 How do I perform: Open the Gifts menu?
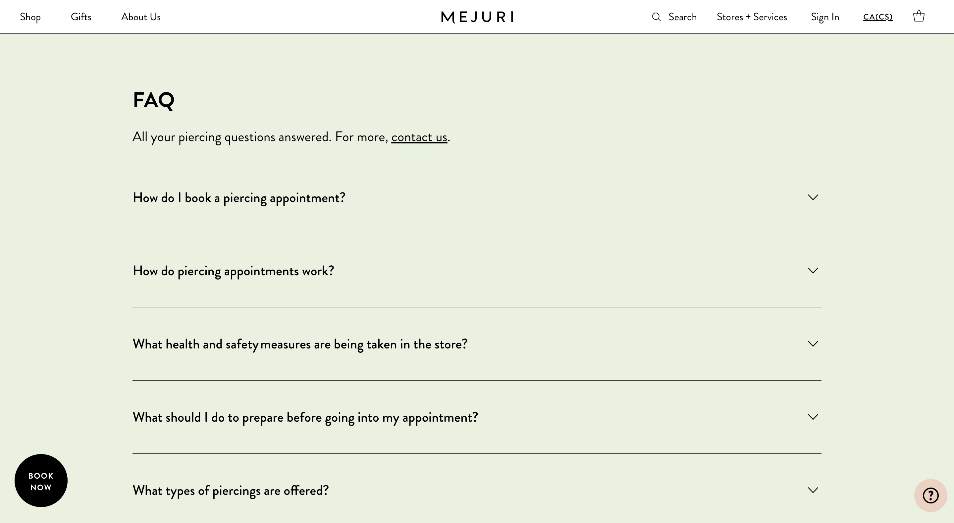click(x=81, y=17)
